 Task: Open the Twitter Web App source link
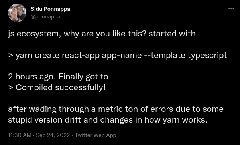(x=96, y=135)
